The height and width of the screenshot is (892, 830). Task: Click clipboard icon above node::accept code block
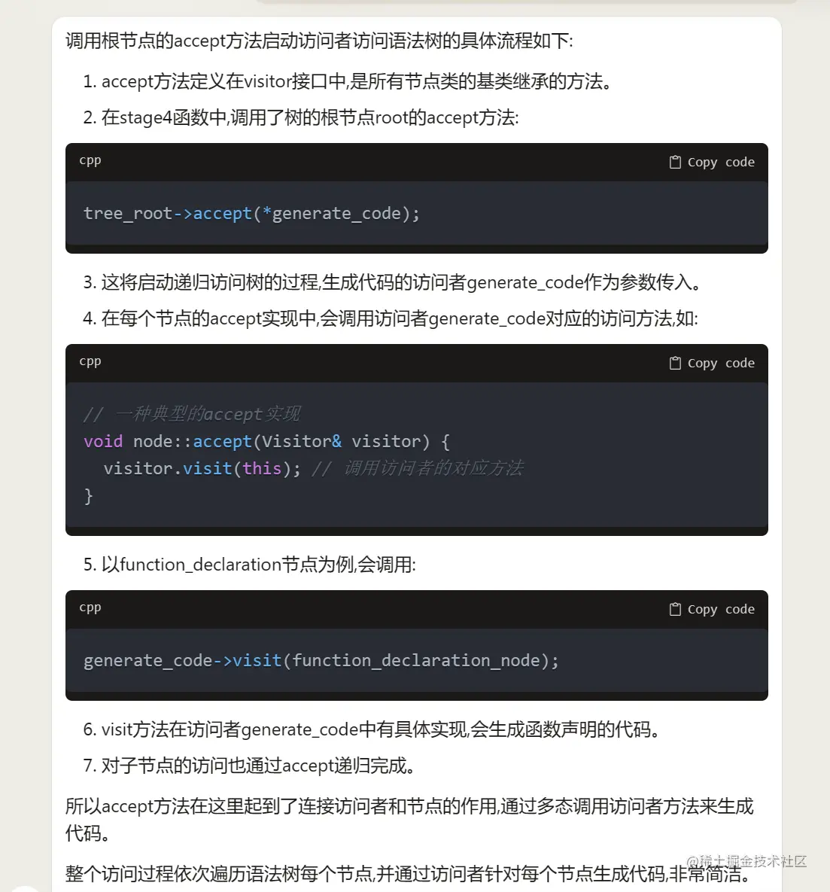click(x=675, y=363)
